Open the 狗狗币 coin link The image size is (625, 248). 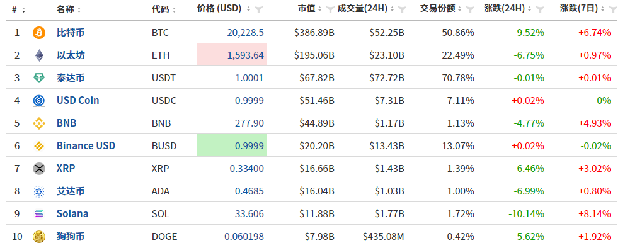click(70, 237)
